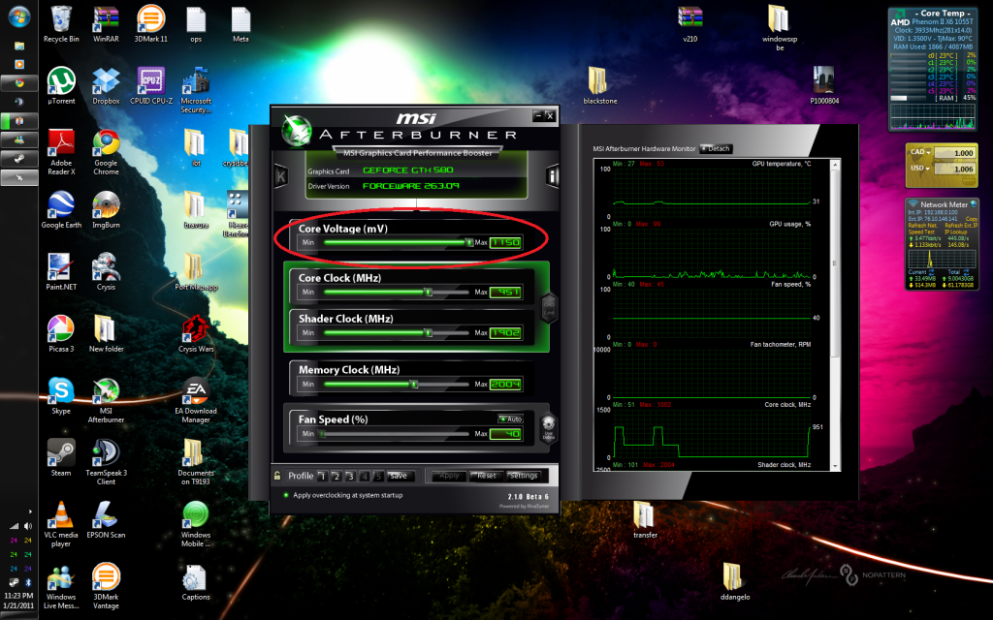
Task: Click the Fan Speed slider handle
Action: click(x=322, y=434)
